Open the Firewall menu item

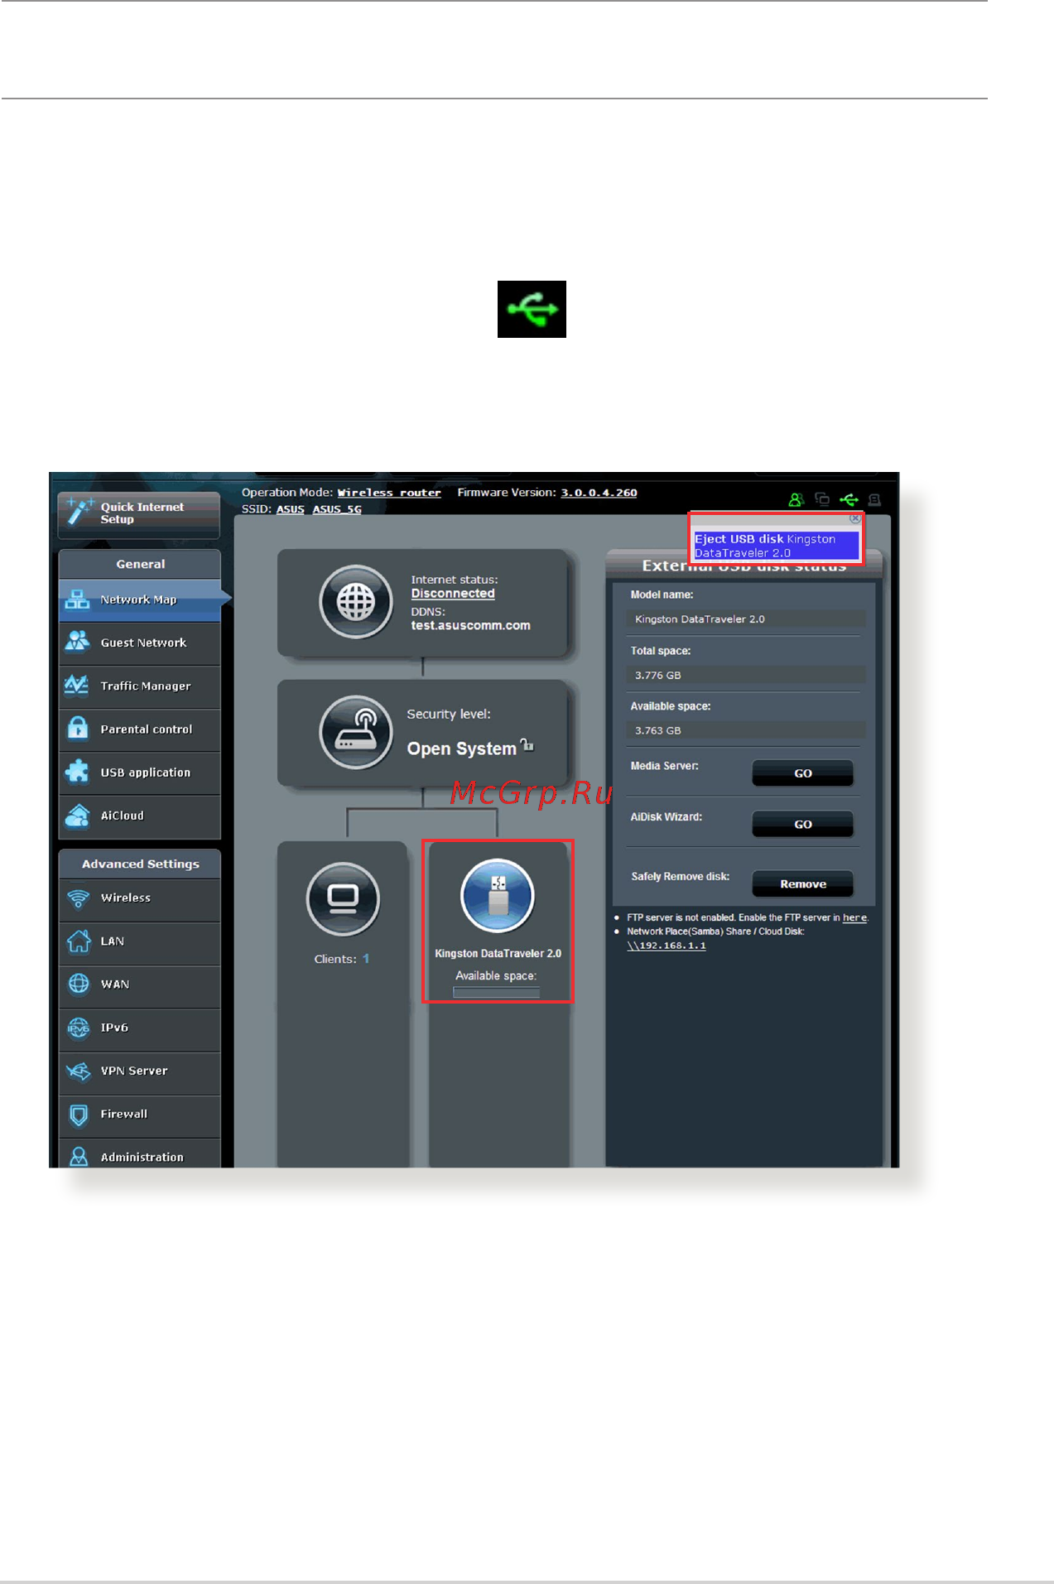pos(140,1115)
